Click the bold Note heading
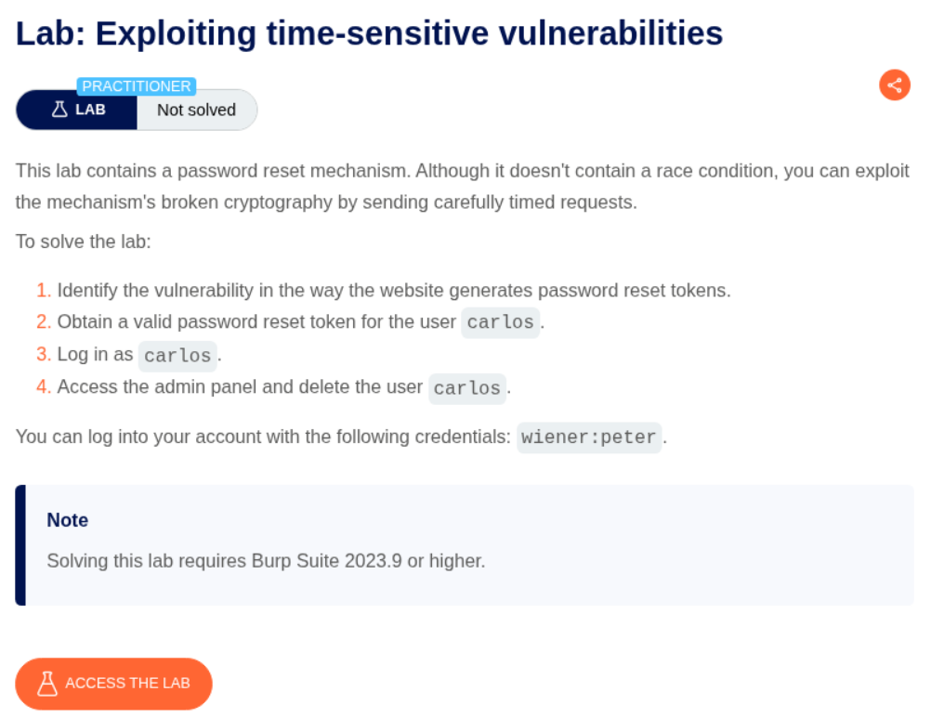The image size is (931, 718). coord(68,520)
